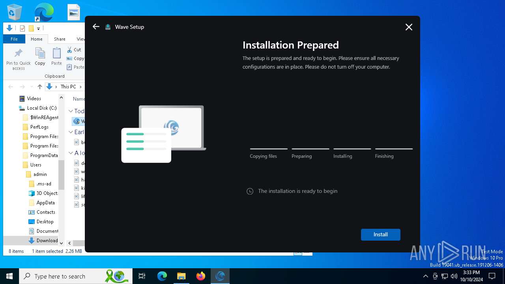The width and height of the screenshot is (505, 284).
Task: Click the Wave Setup title icon
Action: tap(108, 27)
